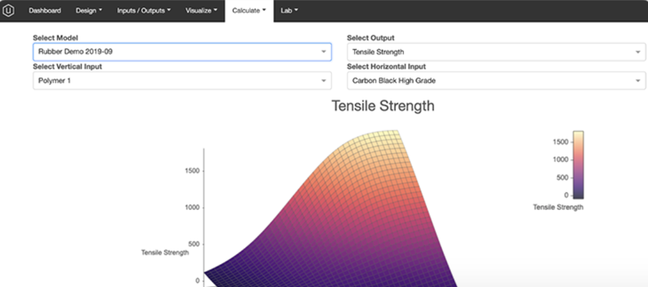Screen dimensions: 648x287
Task: Click the Tensile Strength chart title
Action: pos(383,106)
